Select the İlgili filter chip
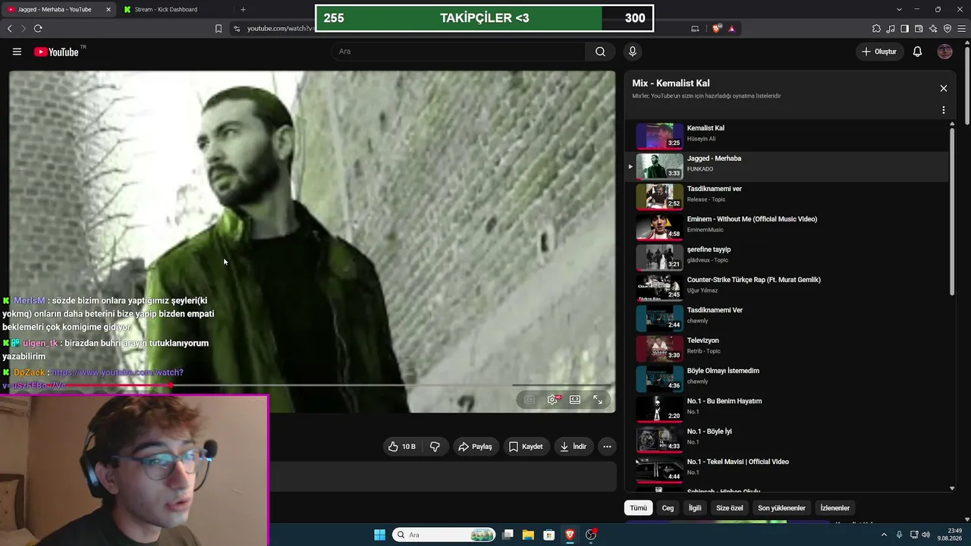 (x=695, y=508)
